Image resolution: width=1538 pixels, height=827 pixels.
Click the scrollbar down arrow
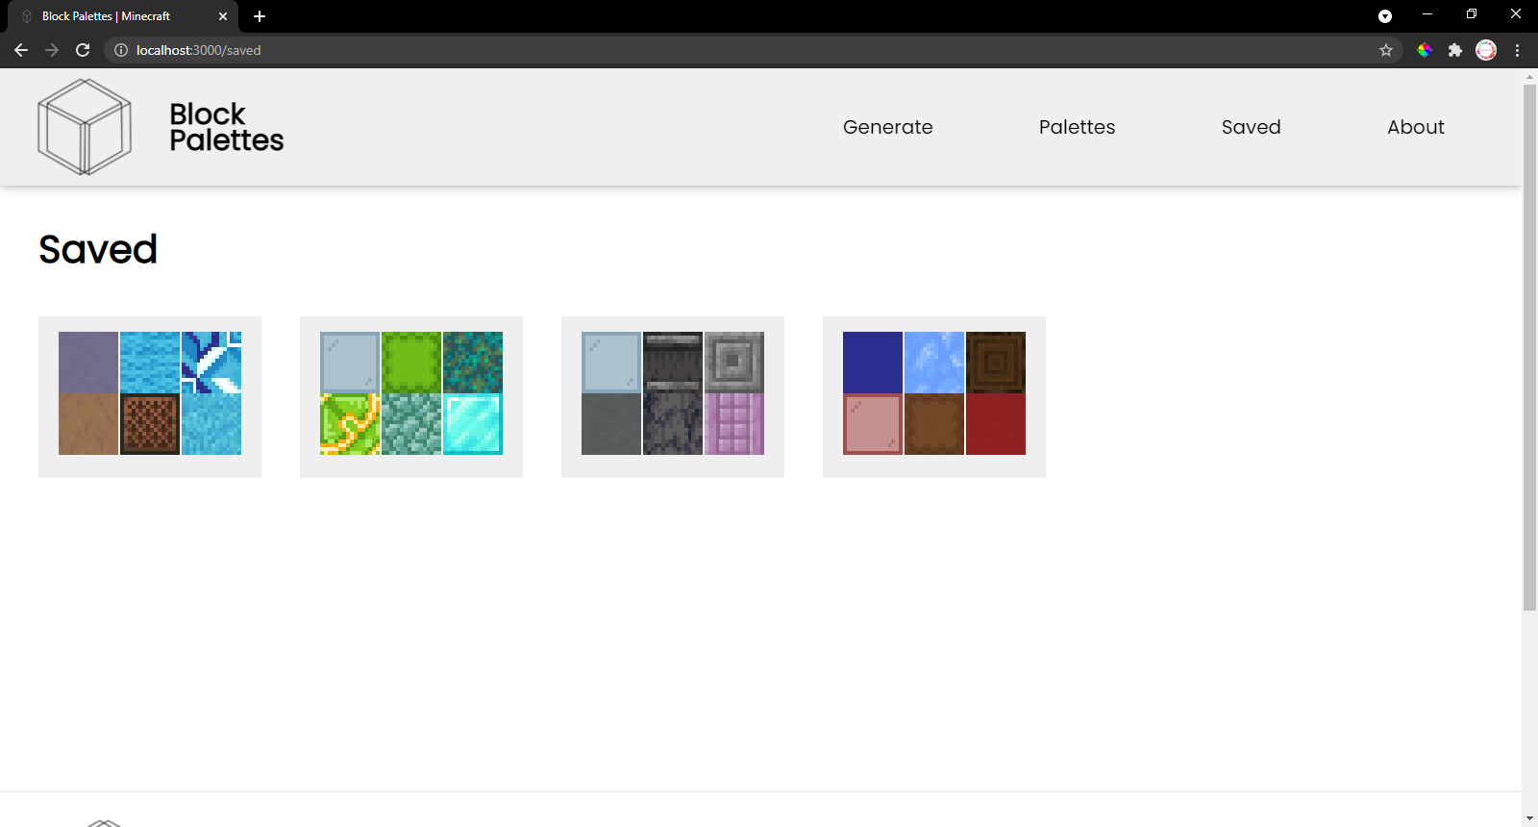[x=1529, y=818]
